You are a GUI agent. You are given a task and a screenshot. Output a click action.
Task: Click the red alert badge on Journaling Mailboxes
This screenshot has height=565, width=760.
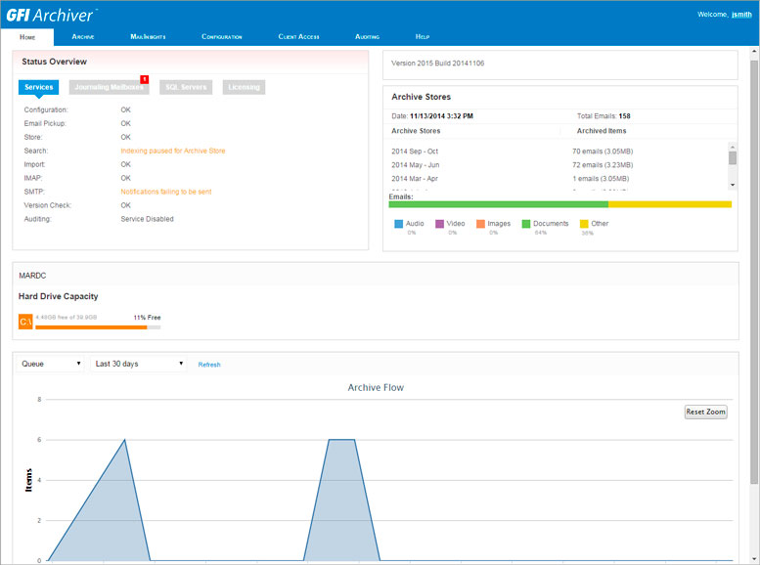point(144,78)
